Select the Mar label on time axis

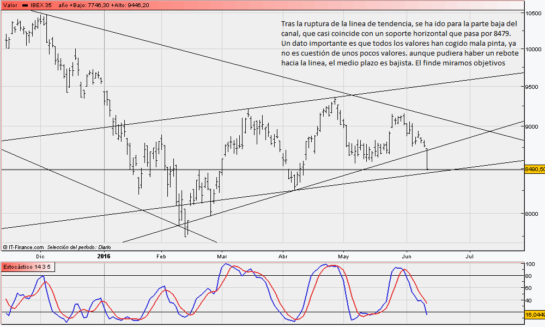(222, 255)
